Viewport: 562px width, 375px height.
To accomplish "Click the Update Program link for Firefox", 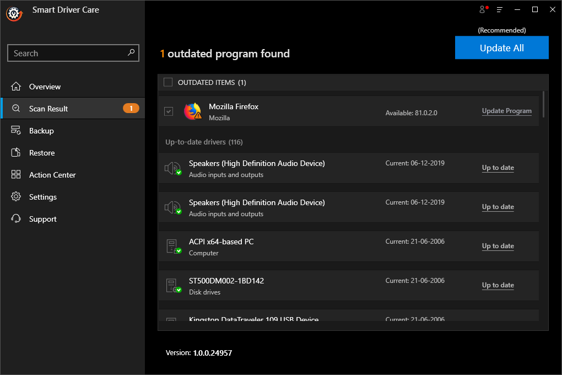I will [x=506, y=111].
